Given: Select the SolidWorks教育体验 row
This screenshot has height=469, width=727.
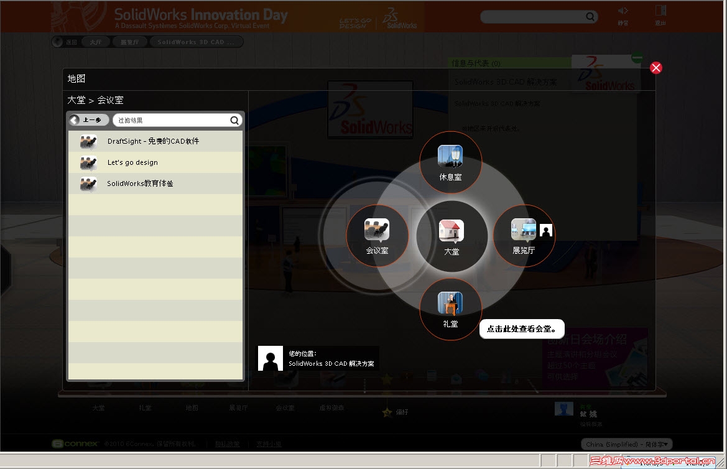Looking at the screenshot, I should pyautogui.click(x=155, y=183).
